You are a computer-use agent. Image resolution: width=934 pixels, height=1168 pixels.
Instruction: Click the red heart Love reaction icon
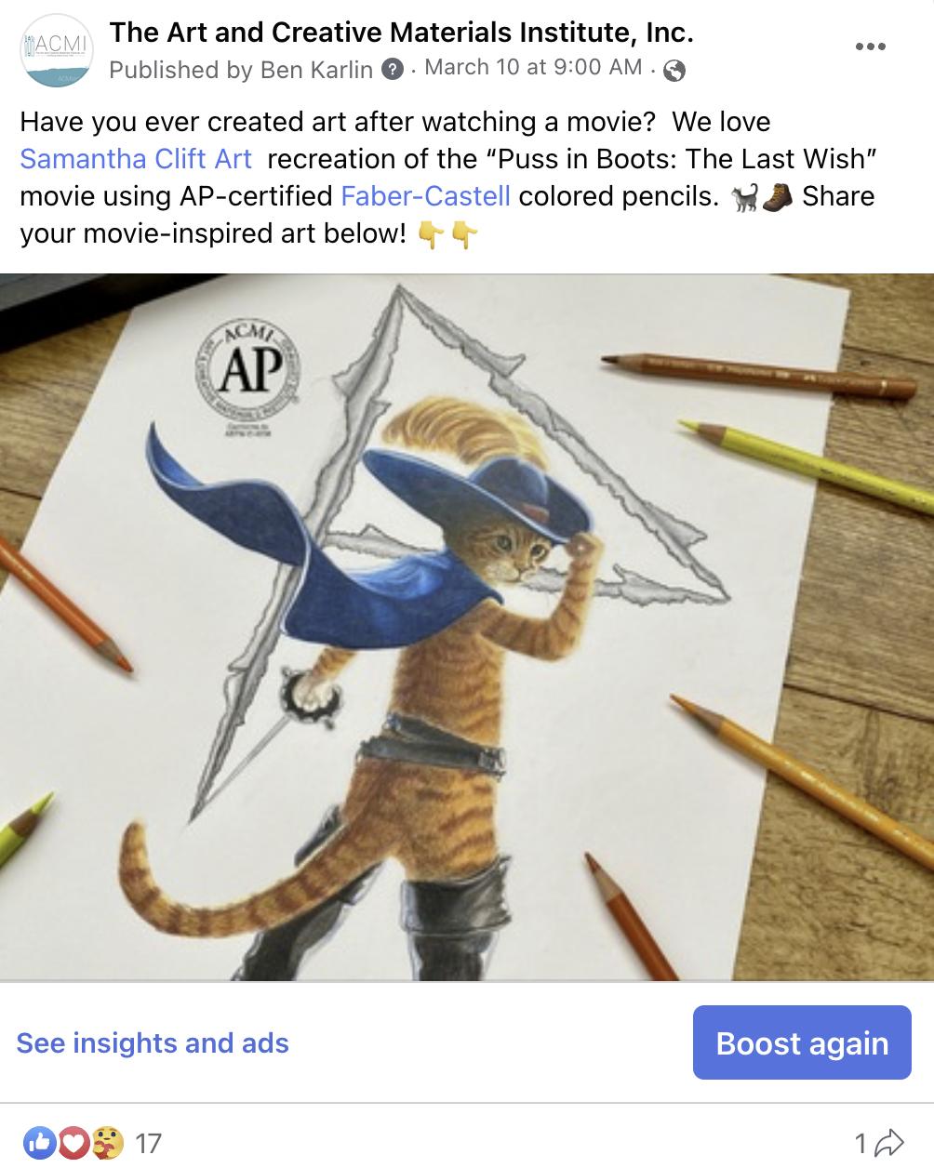[x=73, y=1143]
